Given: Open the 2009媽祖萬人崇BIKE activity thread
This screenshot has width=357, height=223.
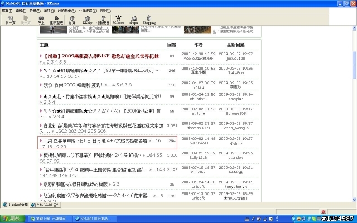Looking at the screenshot, I should pos(101,56).
